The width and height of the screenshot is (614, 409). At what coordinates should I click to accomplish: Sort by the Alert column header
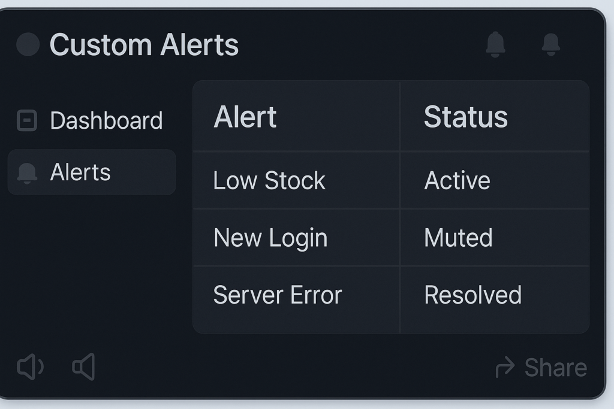coord(245,117)
